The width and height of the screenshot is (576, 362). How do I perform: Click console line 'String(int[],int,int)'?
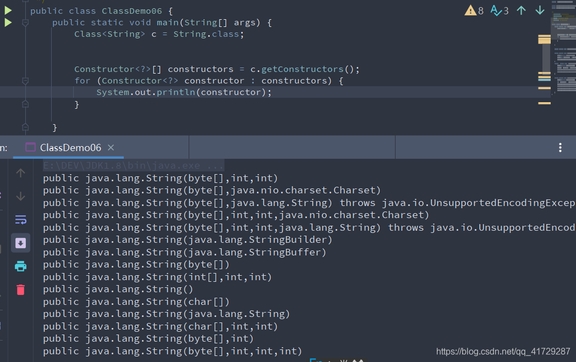click(157, 276)
